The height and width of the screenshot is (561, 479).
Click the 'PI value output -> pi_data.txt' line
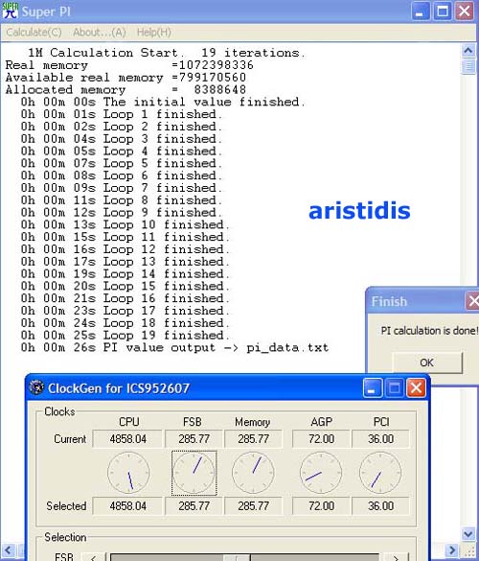point(174,348)
